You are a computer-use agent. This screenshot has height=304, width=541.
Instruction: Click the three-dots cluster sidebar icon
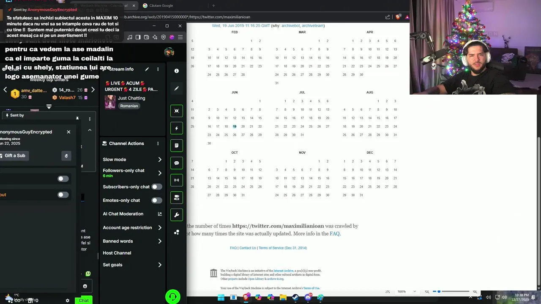click(177, 232)
